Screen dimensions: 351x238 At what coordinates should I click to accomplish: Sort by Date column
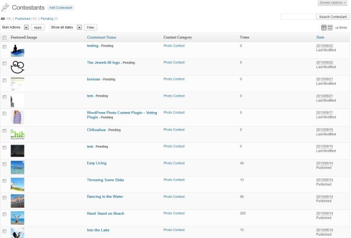[x=321, y=37]
